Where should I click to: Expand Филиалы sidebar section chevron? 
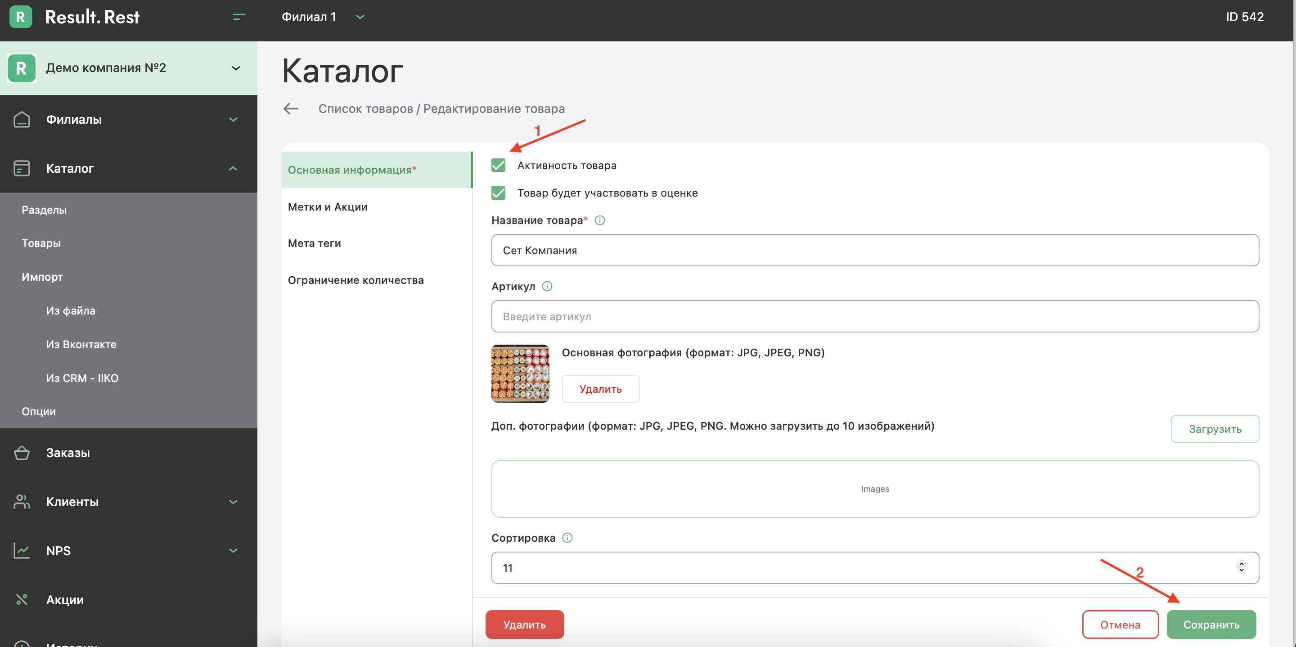pos(233,119)
